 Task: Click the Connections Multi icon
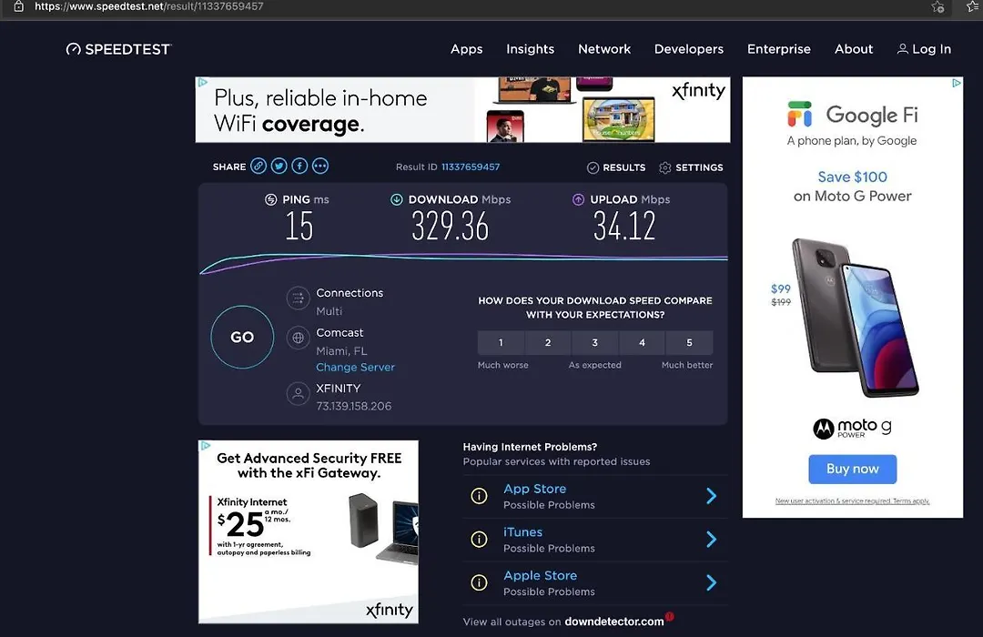pos(299,298)
